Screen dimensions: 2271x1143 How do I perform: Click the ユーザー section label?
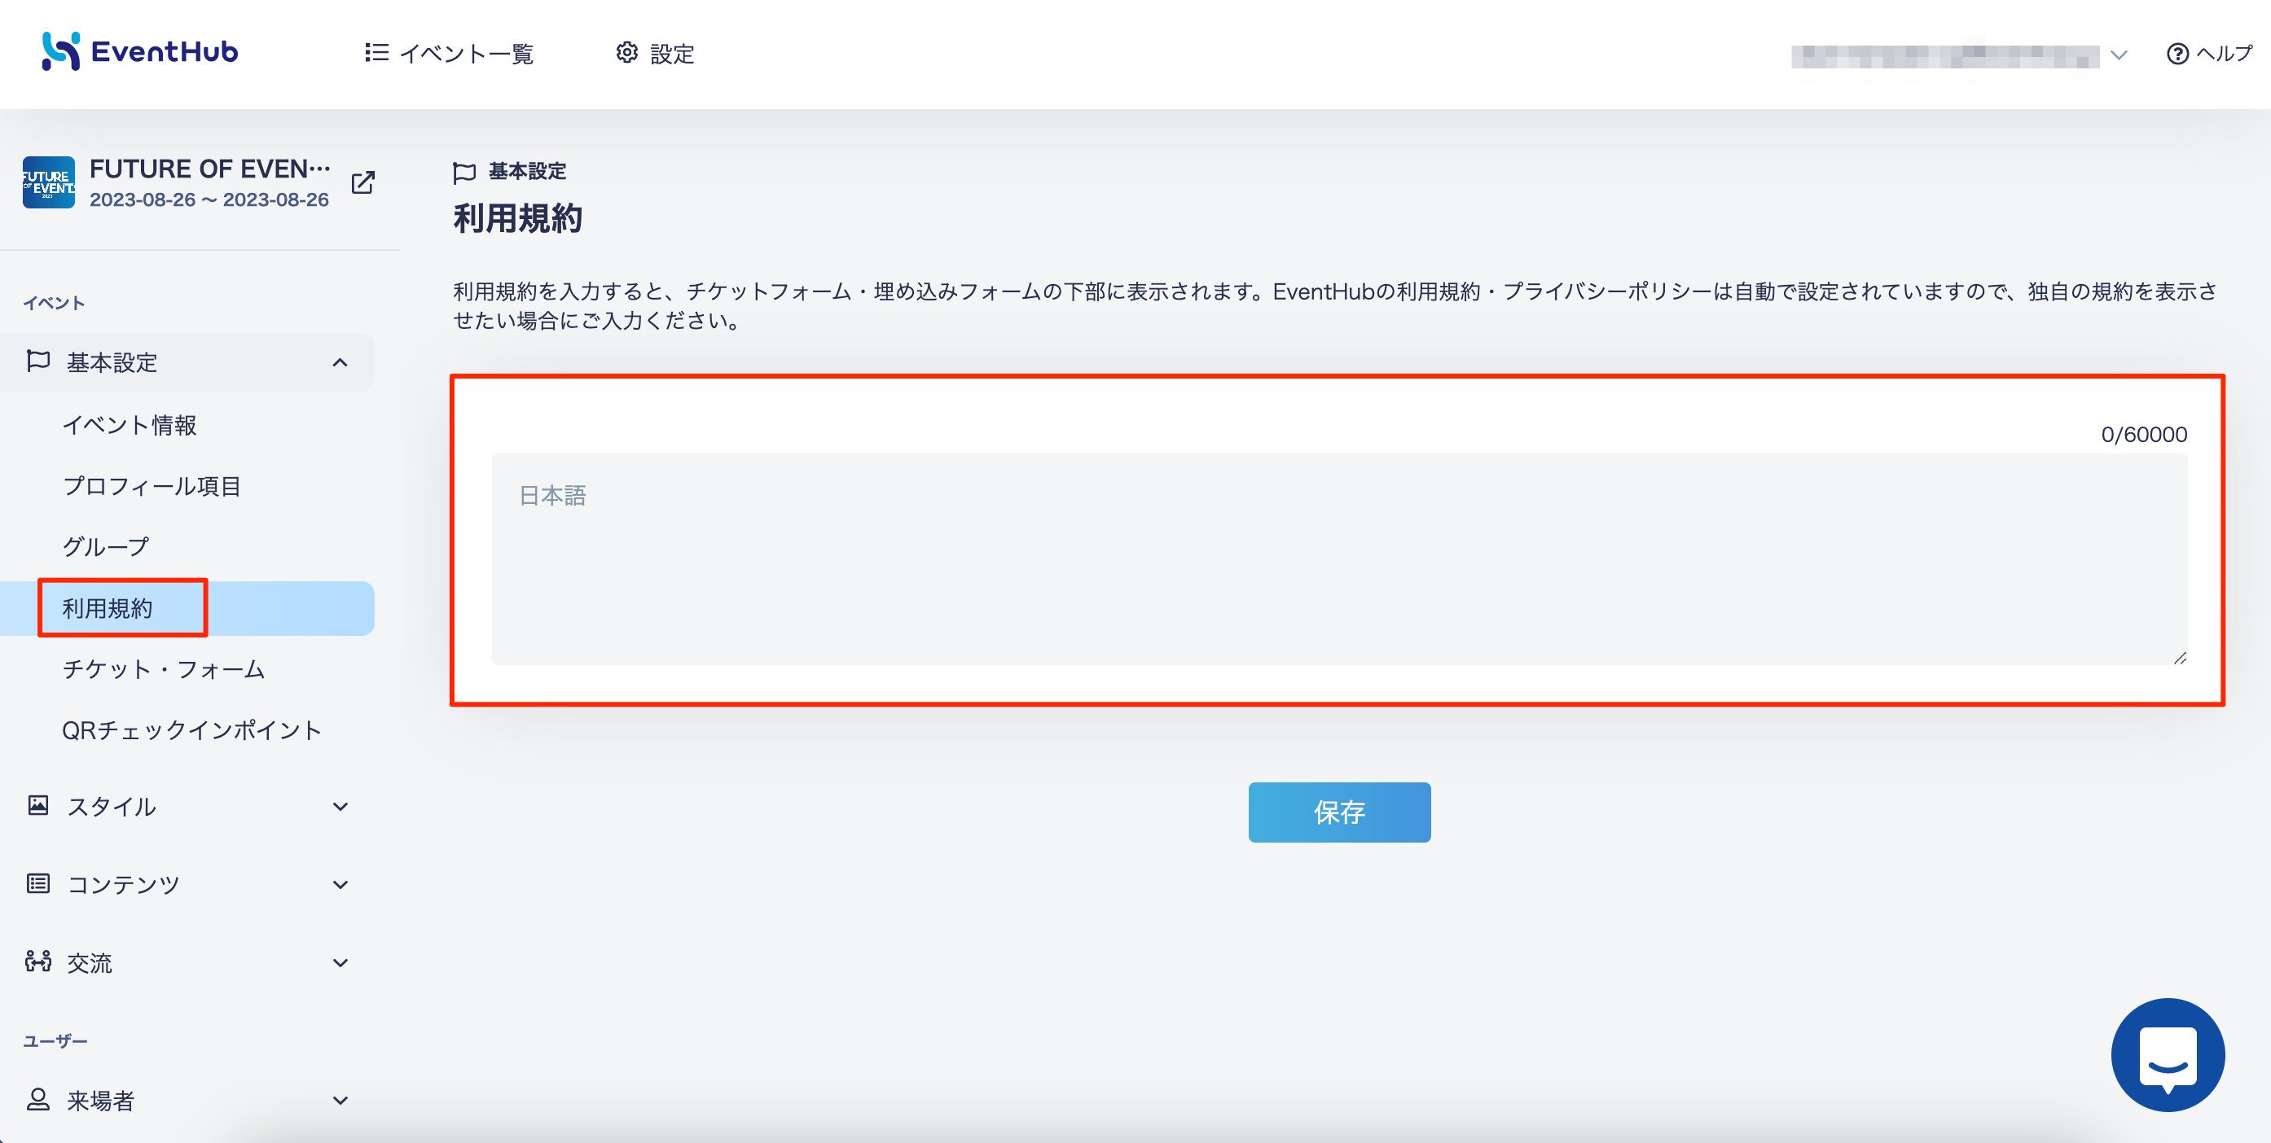click(x=55, y=1040)
